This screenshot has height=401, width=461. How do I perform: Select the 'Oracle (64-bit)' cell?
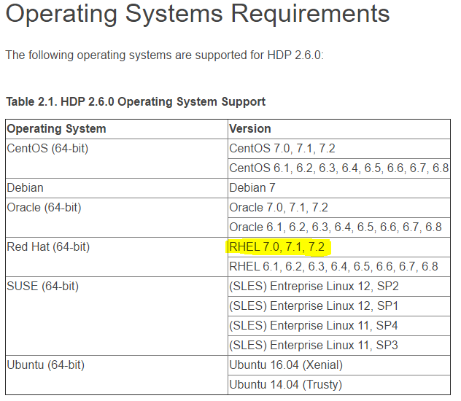pos(117,218)
